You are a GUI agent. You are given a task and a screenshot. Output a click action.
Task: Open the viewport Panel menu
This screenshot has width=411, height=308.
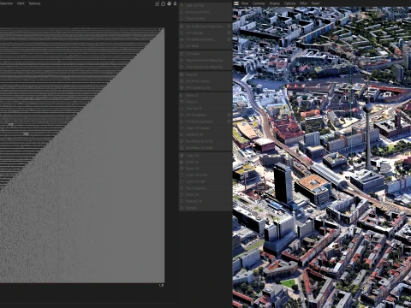pos(315,3)
